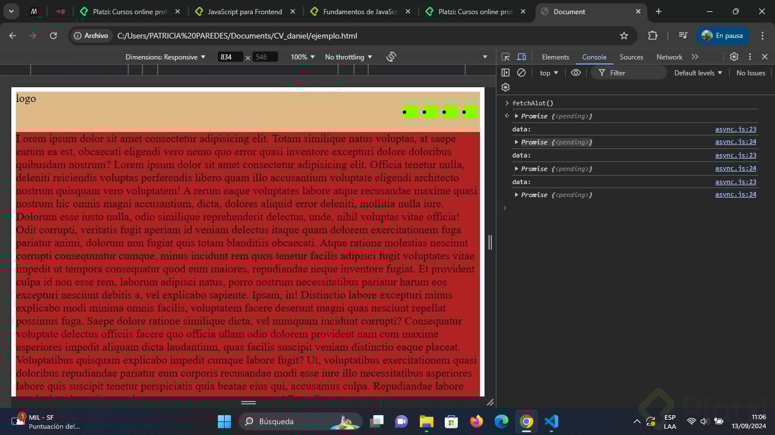This screenshot has width=775, height=435.
Task: Open the Chrome three-dot main menu
Action: [763, 36]
